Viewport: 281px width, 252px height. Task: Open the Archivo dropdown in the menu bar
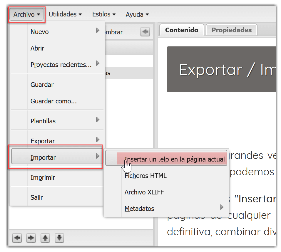point(26,14)
